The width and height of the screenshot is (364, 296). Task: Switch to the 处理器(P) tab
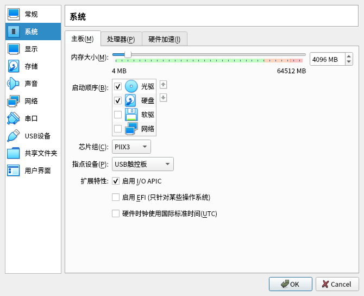click(121, 39)
